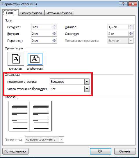Switch to the Источник бумаги tab

[59, 13]
